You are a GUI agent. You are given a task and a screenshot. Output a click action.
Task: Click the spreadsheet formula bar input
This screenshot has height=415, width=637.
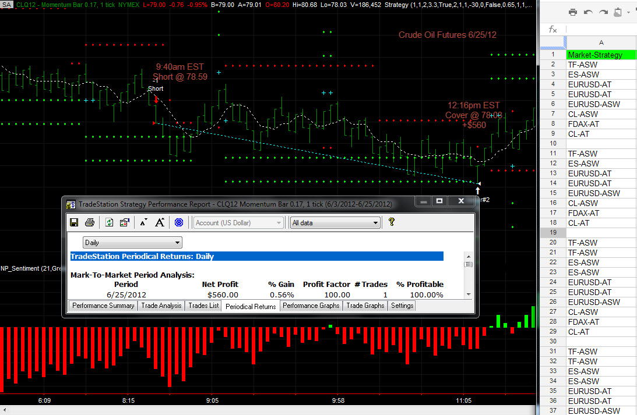coord(601,29)
